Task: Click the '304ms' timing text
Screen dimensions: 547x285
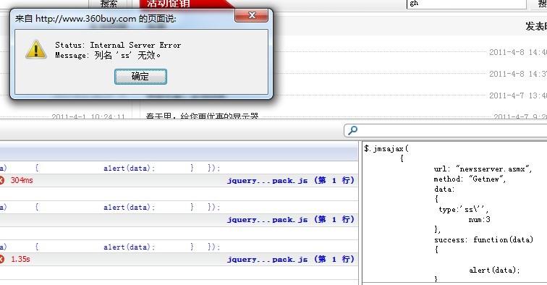Action: (x=22, y=180)
